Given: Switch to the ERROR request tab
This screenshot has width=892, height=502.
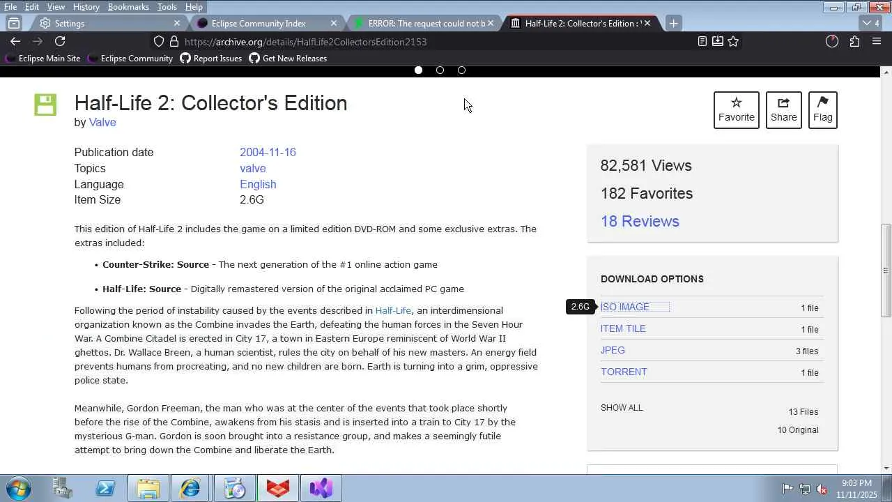Looking at the screenshot, I should tap(424, 23).
